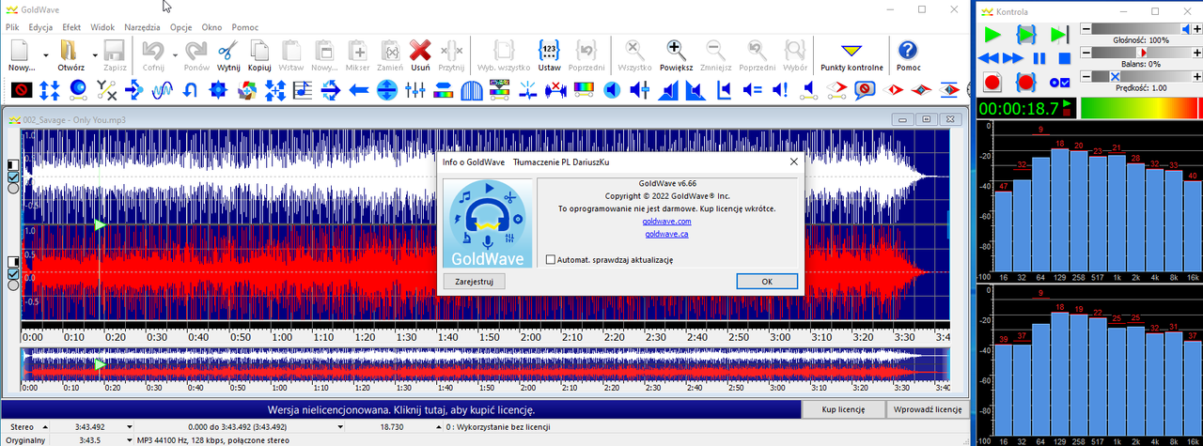
Task: Expand the Cofnij dropdown arrow
Action: tap(173, 55)
